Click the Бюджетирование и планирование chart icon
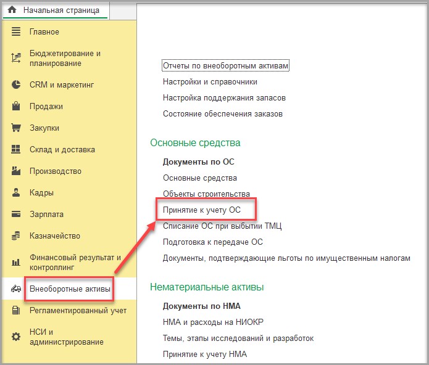 coord(16,58)
